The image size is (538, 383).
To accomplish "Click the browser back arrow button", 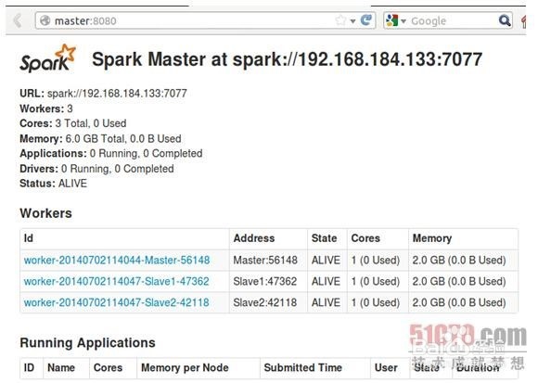I will coord(17,20).
